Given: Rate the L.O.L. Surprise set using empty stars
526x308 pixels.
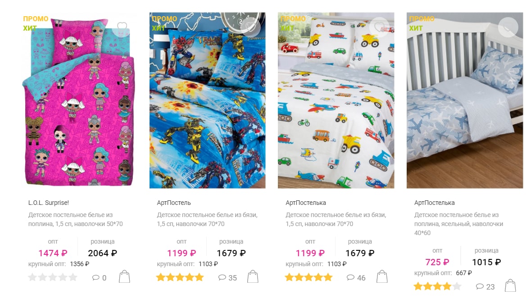Looking at the screenshot, I should (53, 277).
